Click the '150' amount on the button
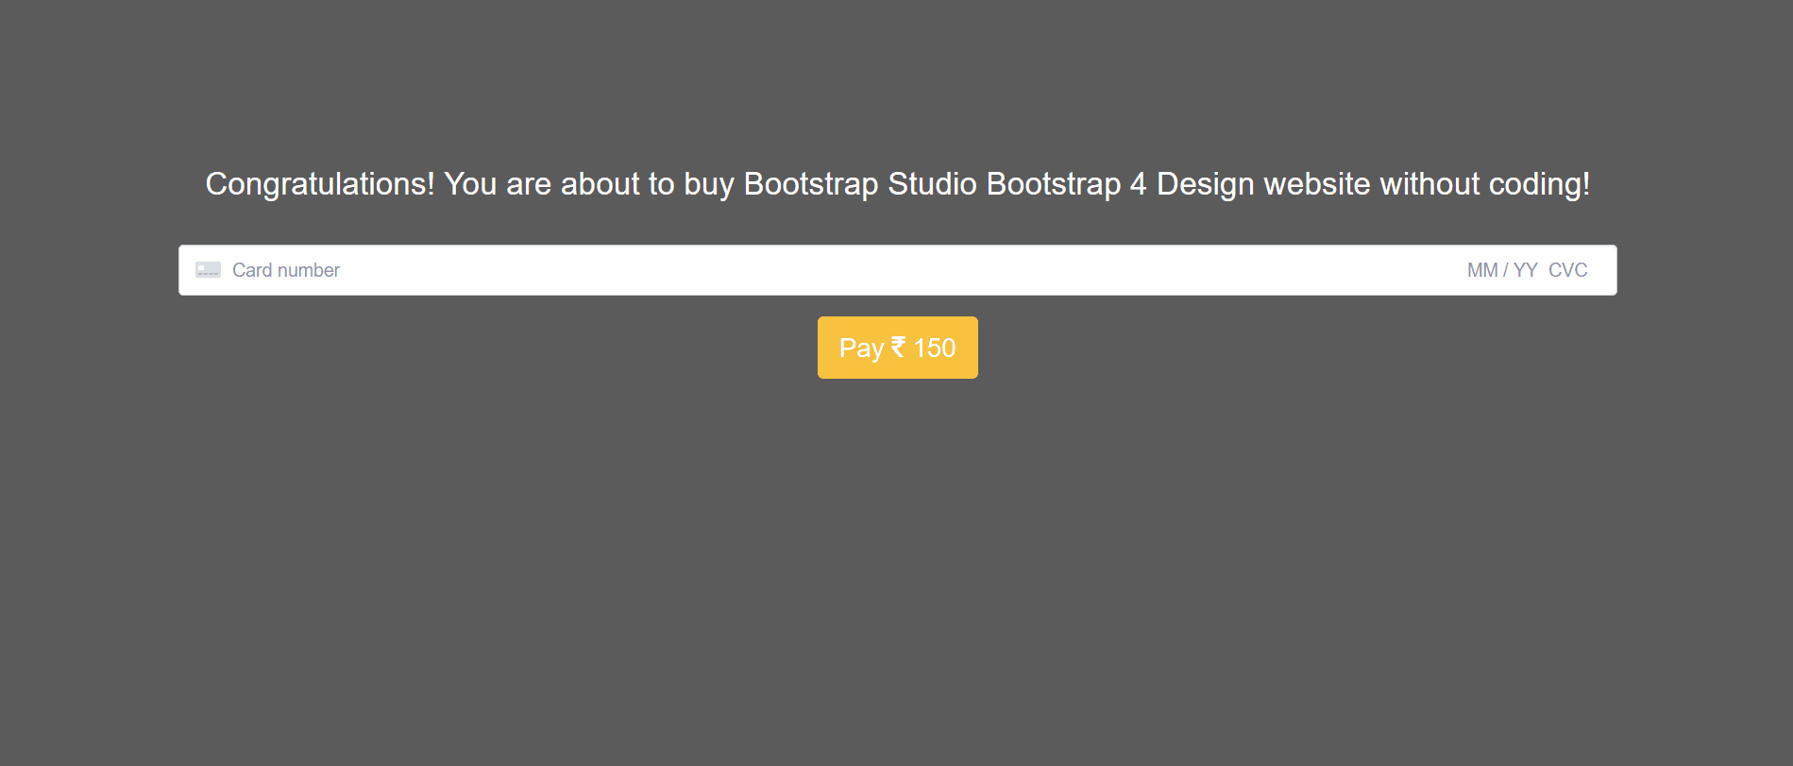Image resolution: width=1793 pixels, height=766 pixels. pyautogui.click(x=935, y=348)
